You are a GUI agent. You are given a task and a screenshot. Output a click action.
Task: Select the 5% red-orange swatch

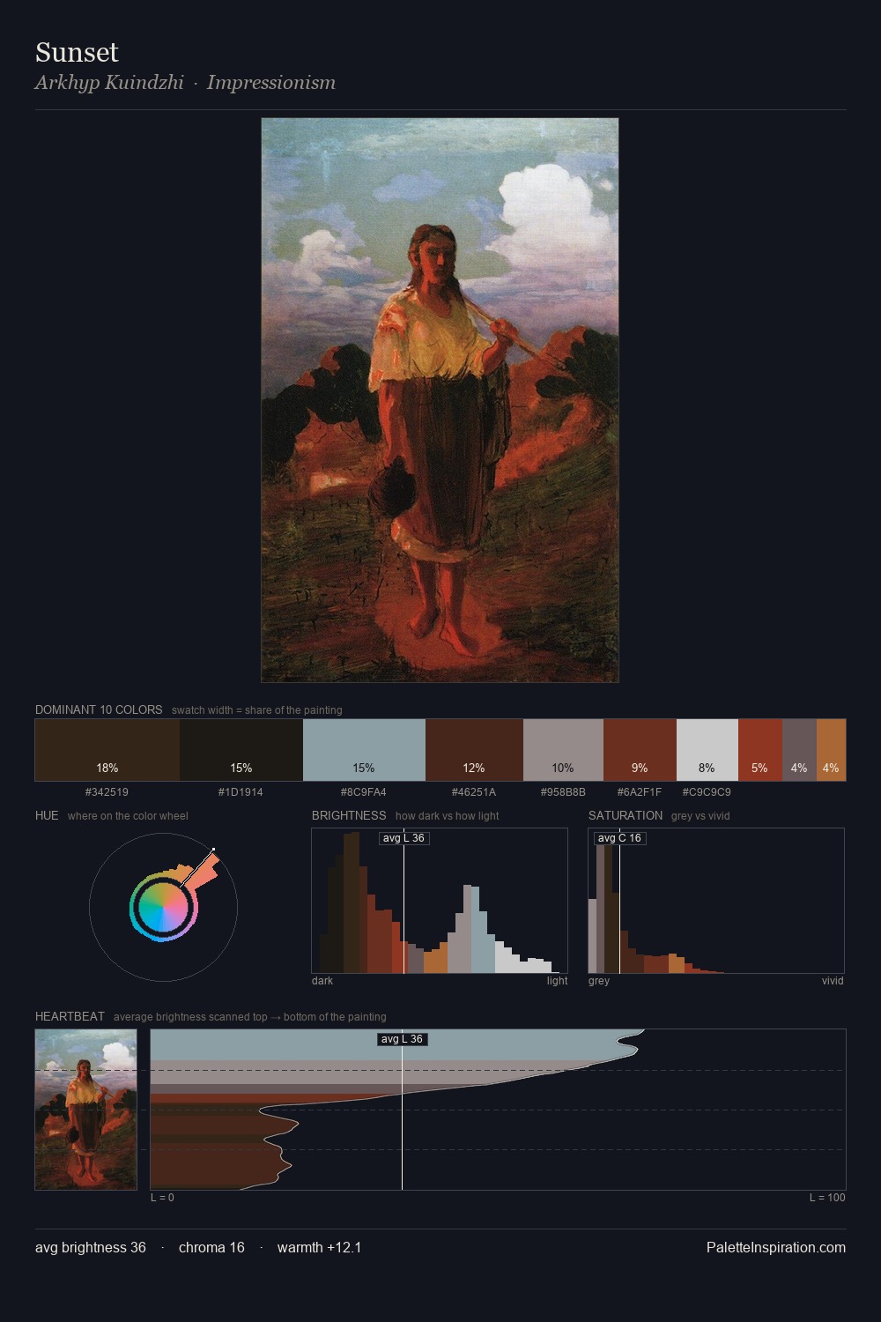point(760,750)
